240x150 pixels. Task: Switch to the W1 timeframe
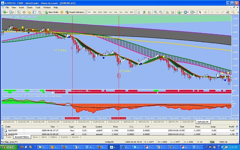tap(126, 12)
